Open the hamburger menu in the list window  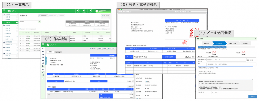[4, 10]
